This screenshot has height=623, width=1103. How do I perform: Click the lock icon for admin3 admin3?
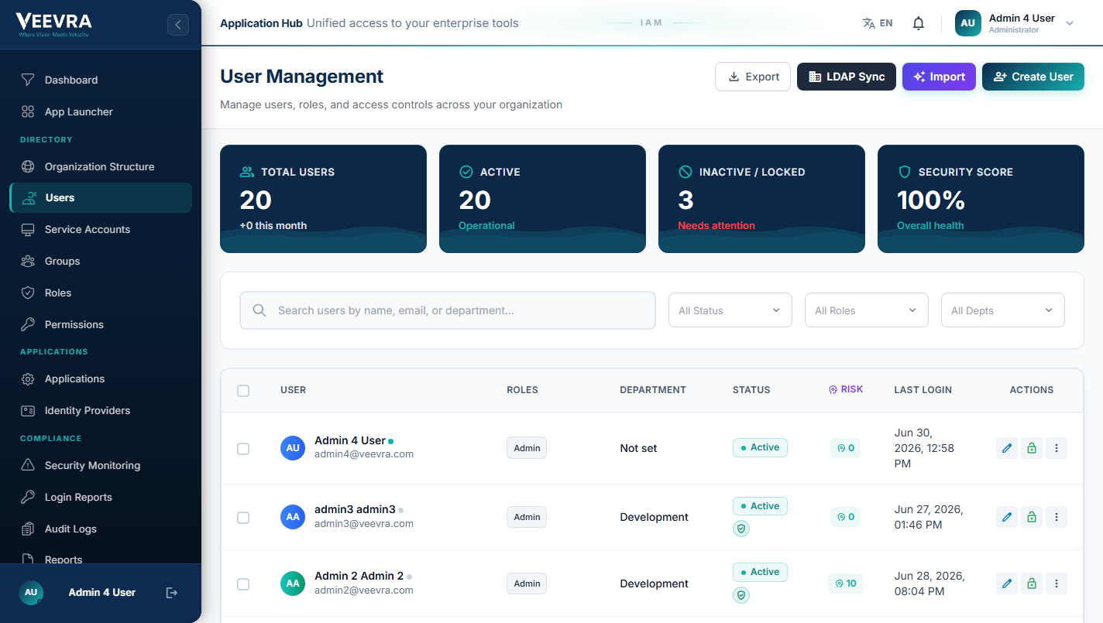pyautogui.click(x=1032, y=517)
